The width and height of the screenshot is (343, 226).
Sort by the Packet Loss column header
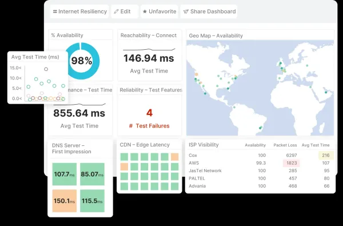click(285, 145)
